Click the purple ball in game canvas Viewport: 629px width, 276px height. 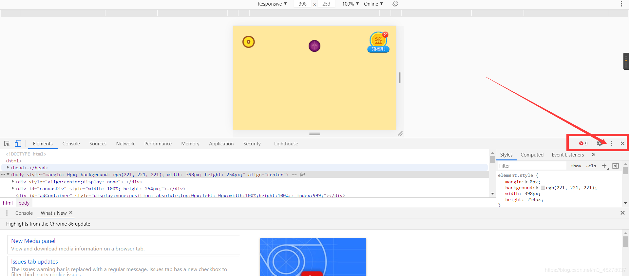click(314, 46)
